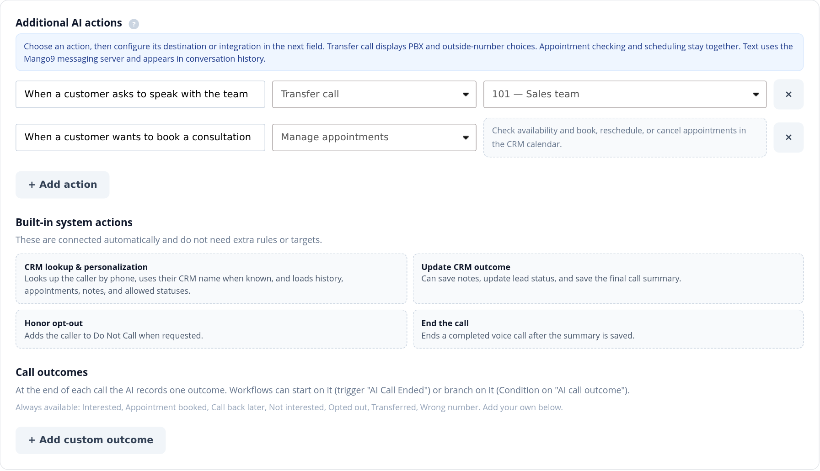The image size is (820, 471).
Task: Edit the 'speak with the team' trigger field
Action: 140,94
